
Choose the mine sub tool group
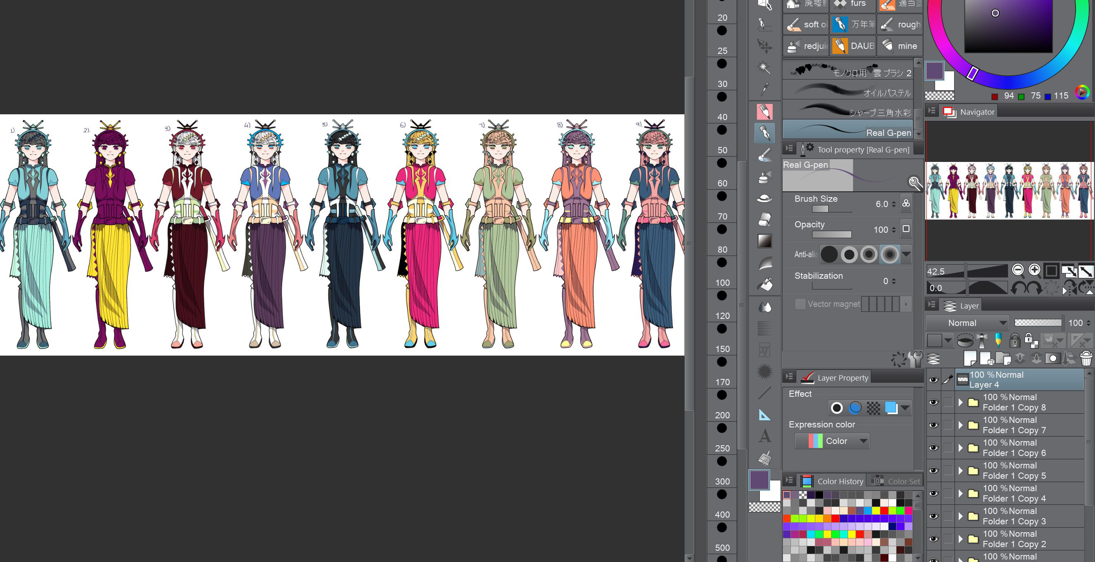[900, 46]
